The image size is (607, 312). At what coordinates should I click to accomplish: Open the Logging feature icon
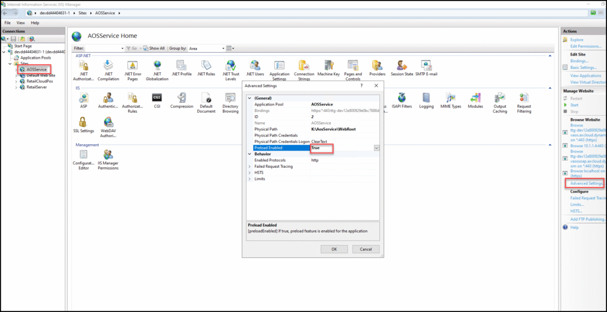(x=426, y=100)
